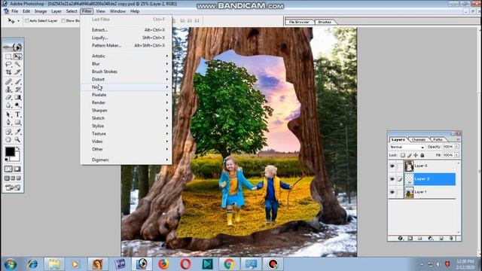The height and width of the screenshot is (271, 482).
Task: Select the Dodge tool
Action: [x=17, y=105]
